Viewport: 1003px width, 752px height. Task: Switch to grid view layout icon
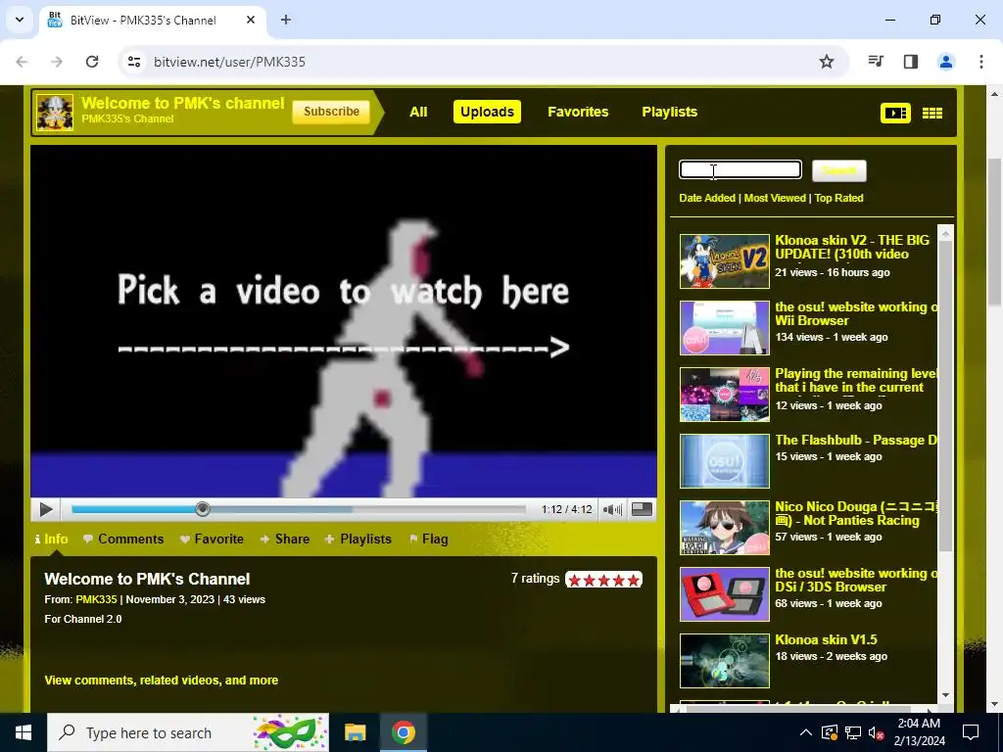point(932,114)
